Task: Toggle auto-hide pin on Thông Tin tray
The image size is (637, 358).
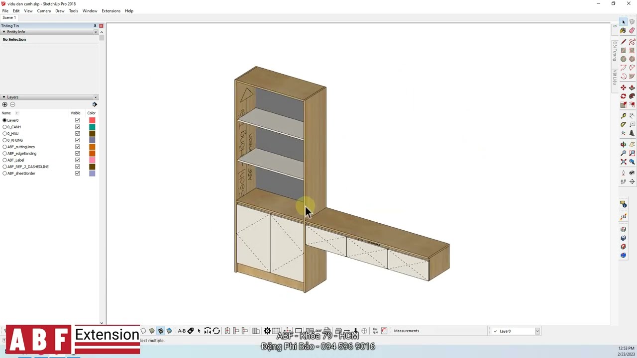Action: click(95, 25)
